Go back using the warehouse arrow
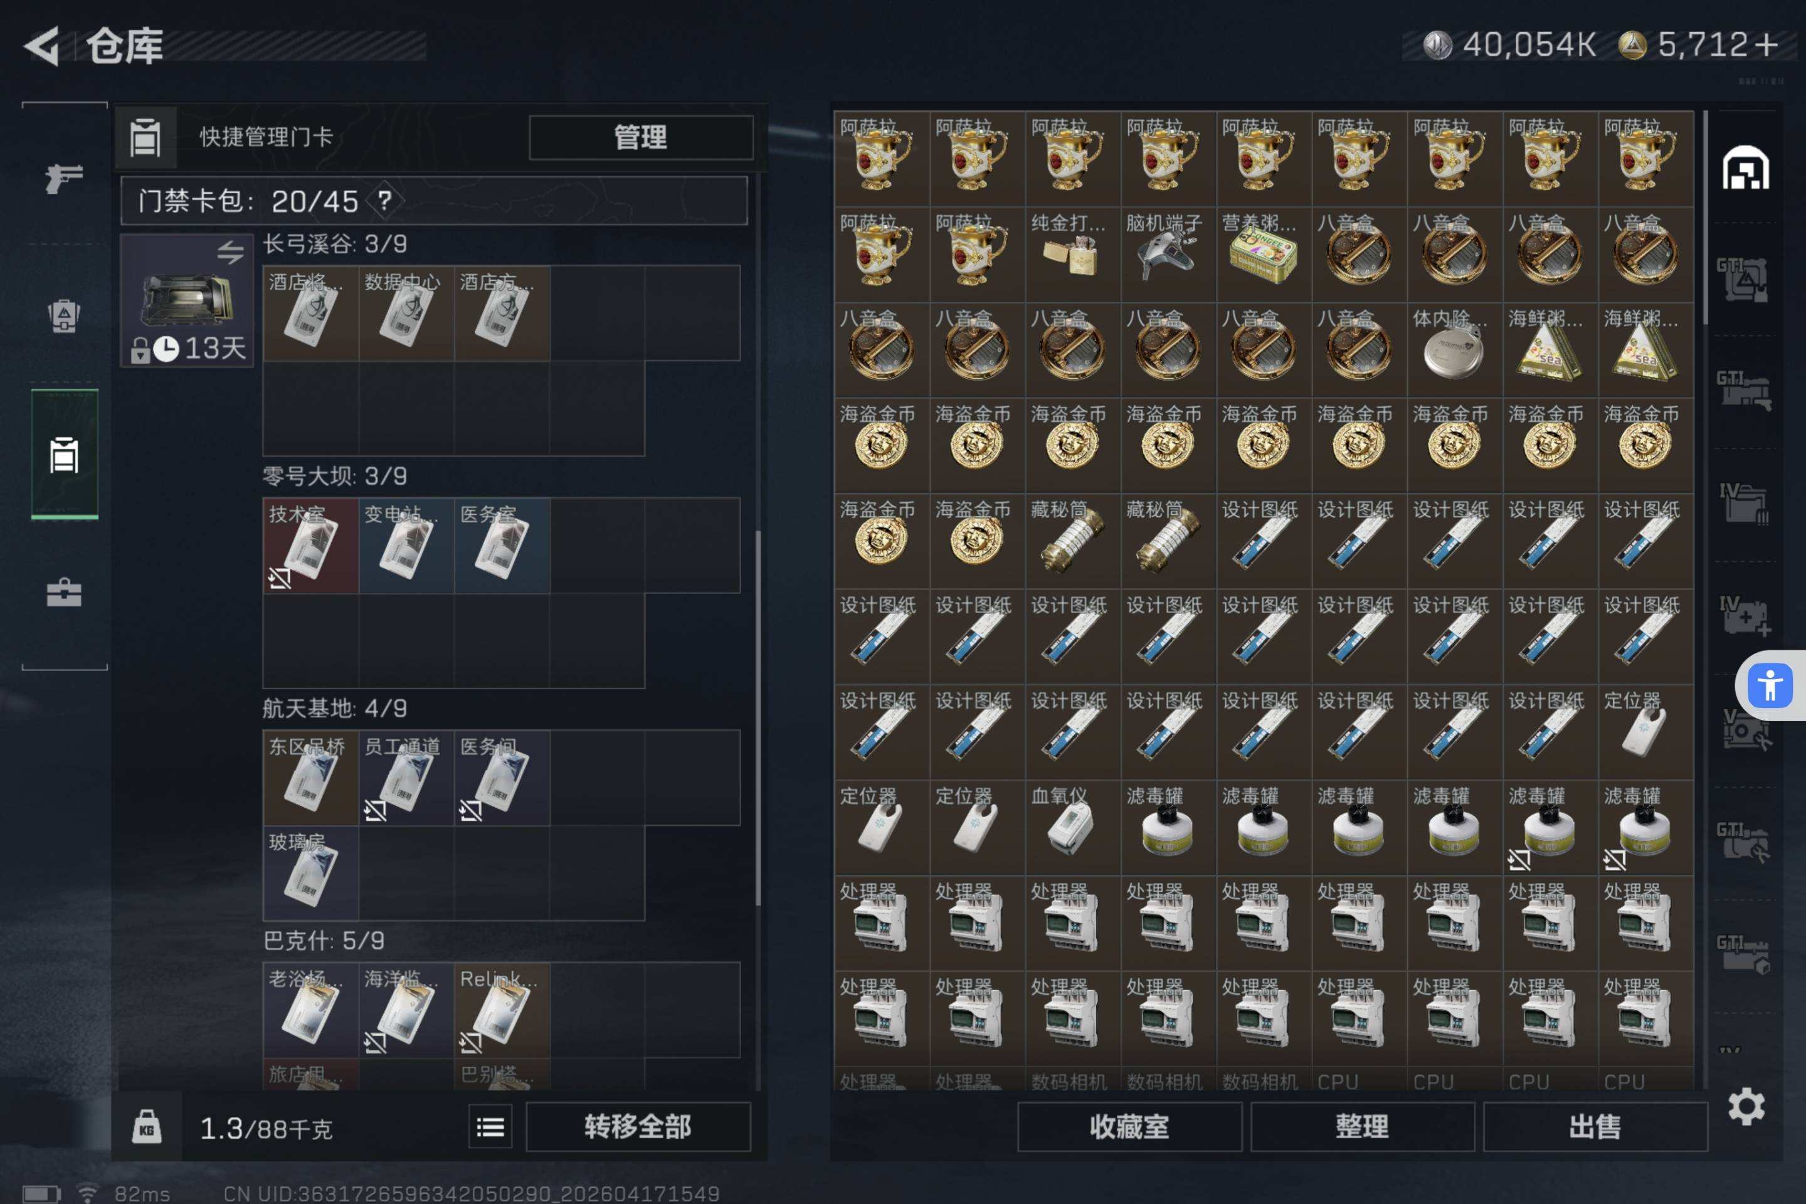This screenshot has height=1204, width=1806. coord(42,46)
